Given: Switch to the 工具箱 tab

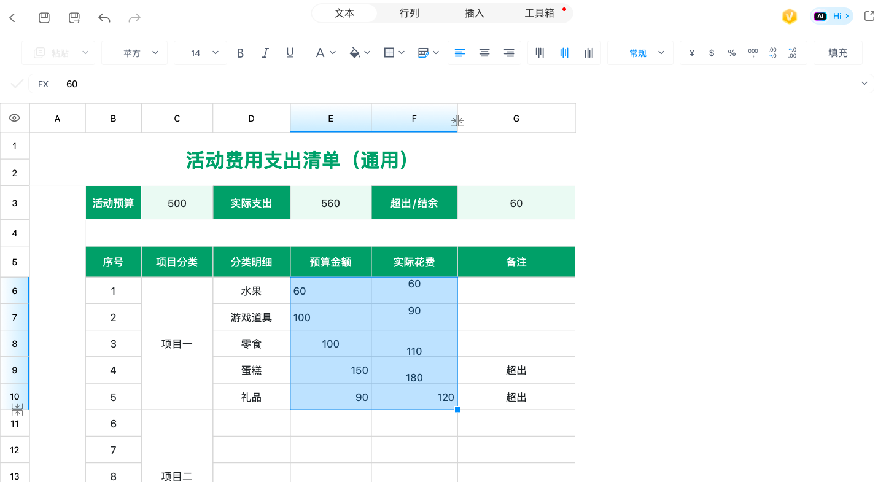Looking at the screenshot, I should [540, 13].
